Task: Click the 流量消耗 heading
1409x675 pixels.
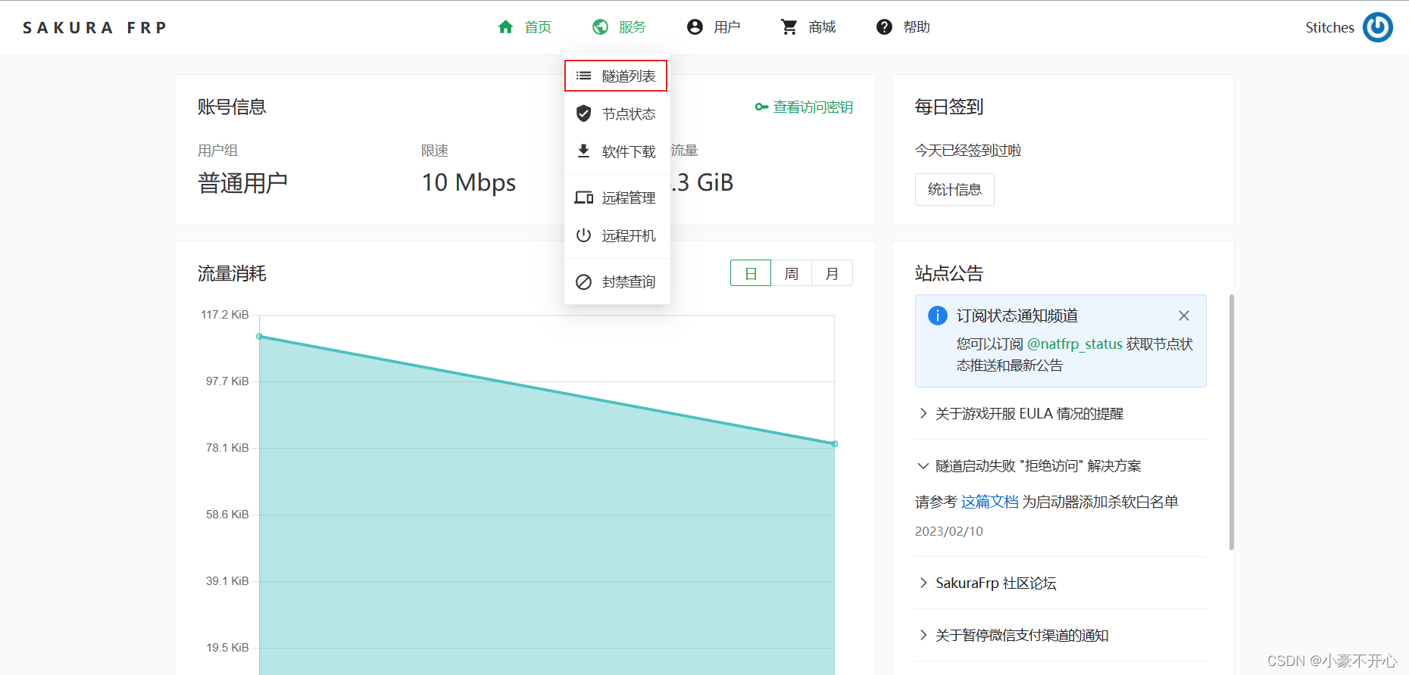Action: click(232, 273)
